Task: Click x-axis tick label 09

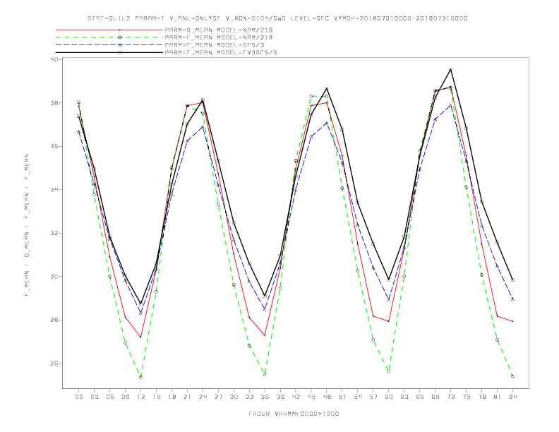Action: coord(125,397)
